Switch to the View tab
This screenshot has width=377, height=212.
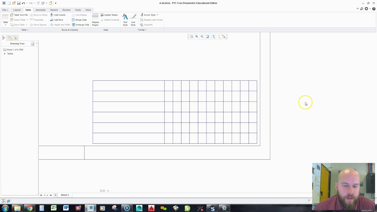pos(88,10)
